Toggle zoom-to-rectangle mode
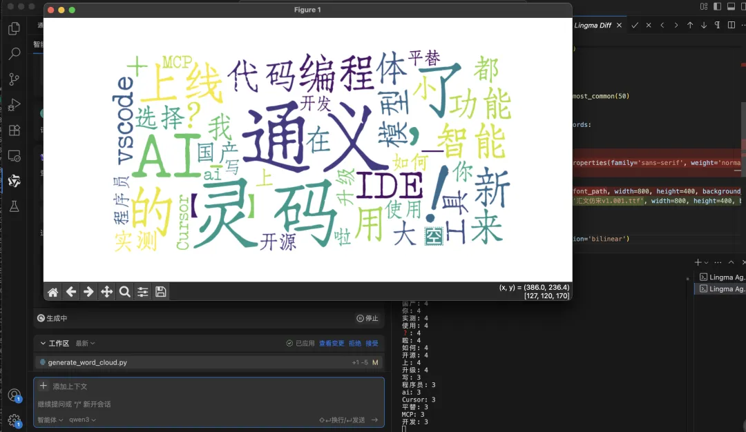The image size is (746, 432). click(x=125, y=291)
